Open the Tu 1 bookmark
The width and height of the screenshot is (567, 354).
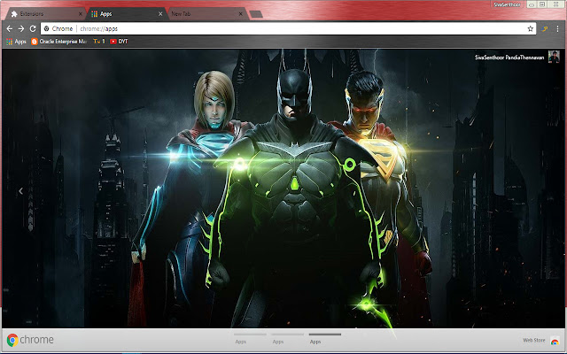(99, 42)
